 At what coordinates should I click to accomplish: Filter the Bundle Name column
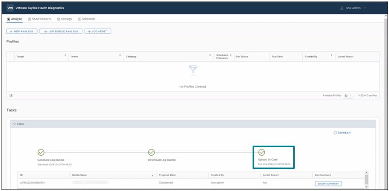point(152,175)
